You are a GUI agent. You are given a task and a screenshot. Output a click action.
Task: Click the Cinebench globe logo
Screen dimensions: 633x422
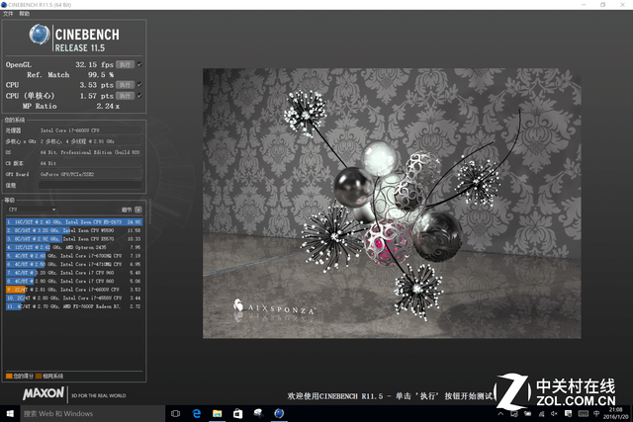(40, 36)
